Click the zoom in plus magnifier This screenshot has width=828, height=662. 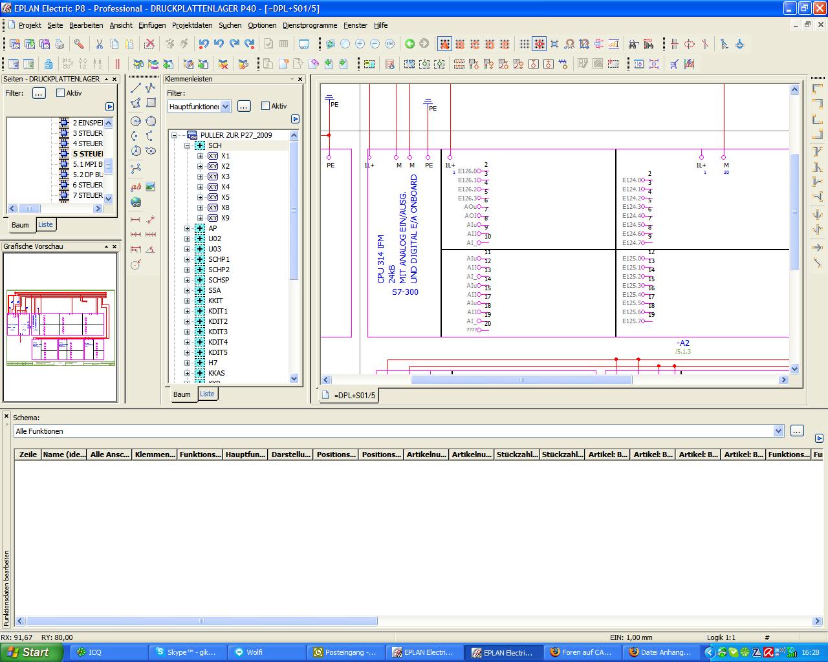coord(360,44)
